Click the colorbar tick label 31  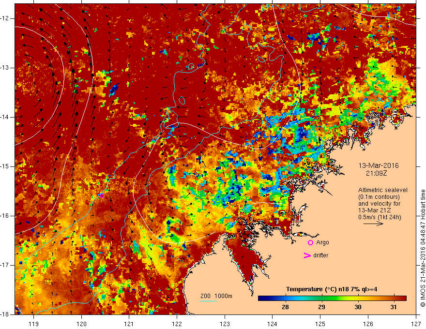click(x=394, y=307)
